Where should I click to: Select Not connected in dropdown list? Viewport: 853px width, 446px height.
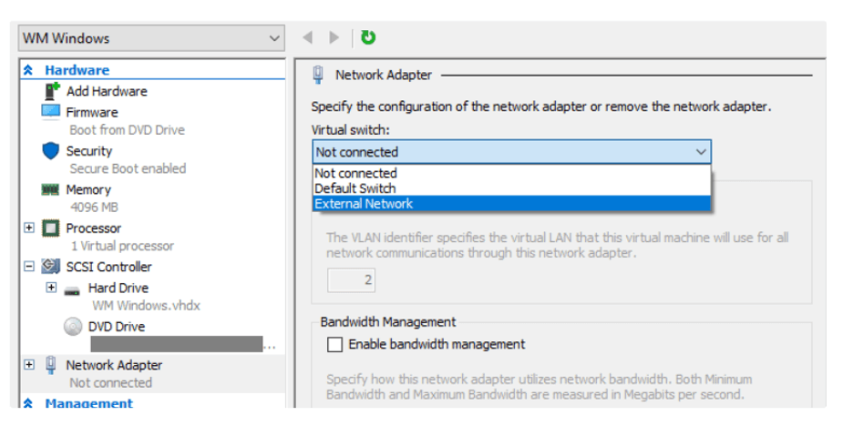[355, 173]
